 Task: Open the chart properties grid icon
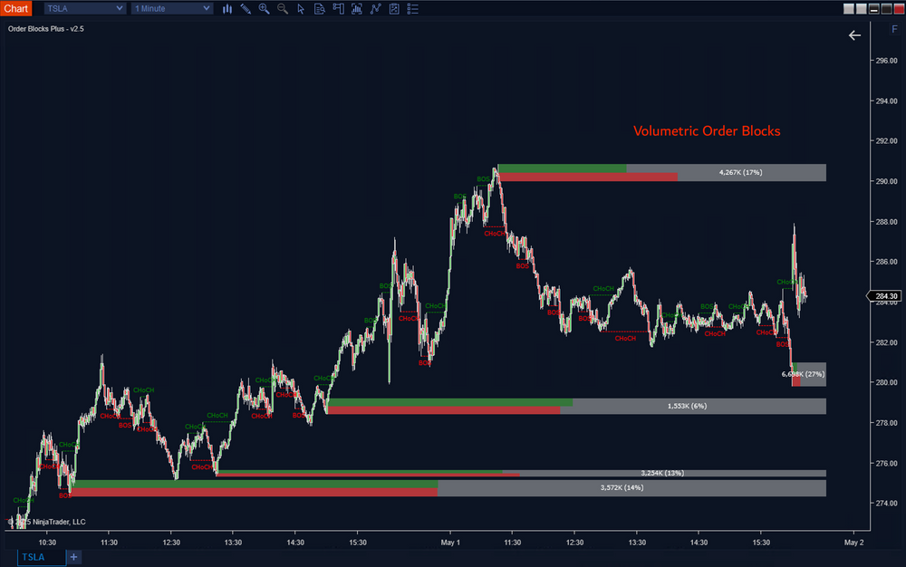coord(393,8)
